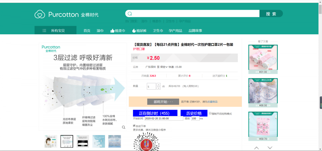
Task: Open recommended product priced ¥66.00
Action: tap(263, 93)
